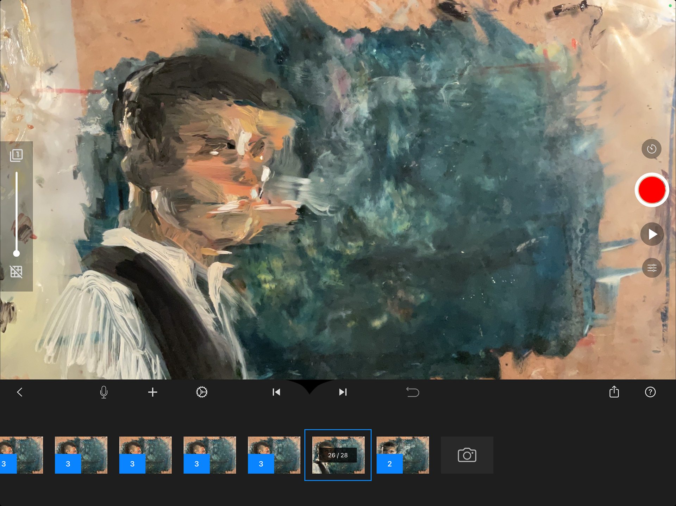Open the capture timer settings

(x=651, y=149)
